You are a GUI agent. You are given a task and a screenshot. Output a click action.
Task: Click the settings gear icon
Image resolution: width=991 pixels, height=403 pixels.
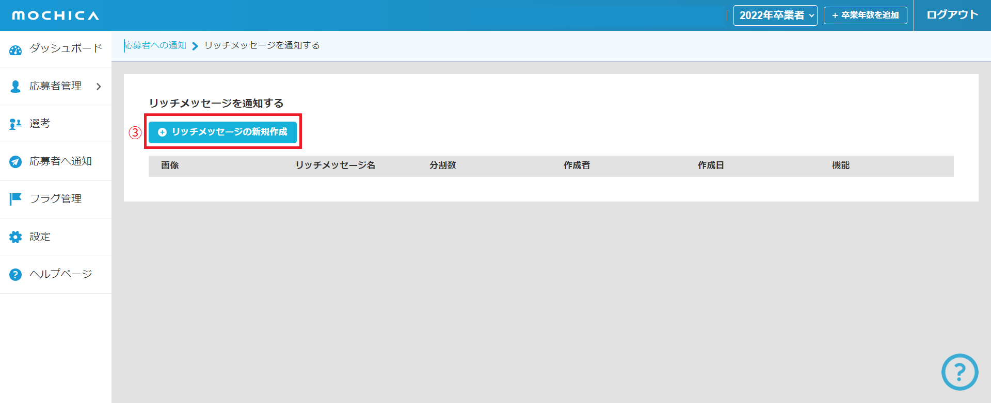(15, 237)
